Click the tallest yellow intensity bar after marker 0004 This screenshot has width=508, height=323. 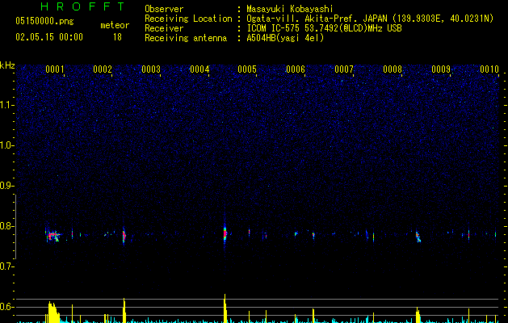click(225, 308)
